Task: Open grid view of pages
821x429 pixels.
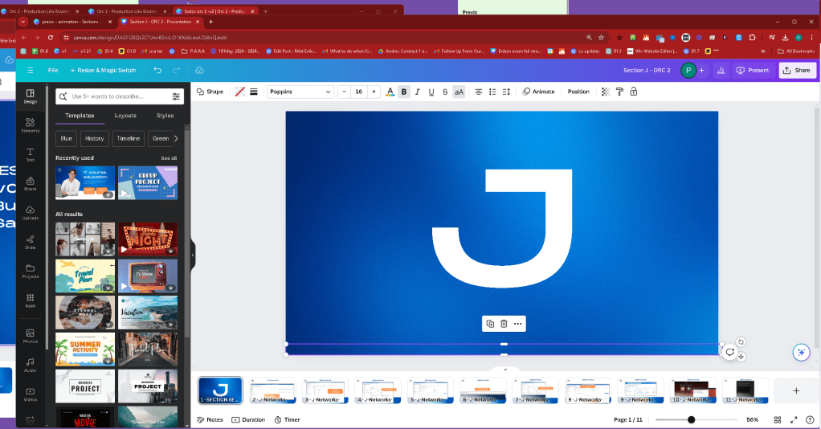Action: (778, 419)
